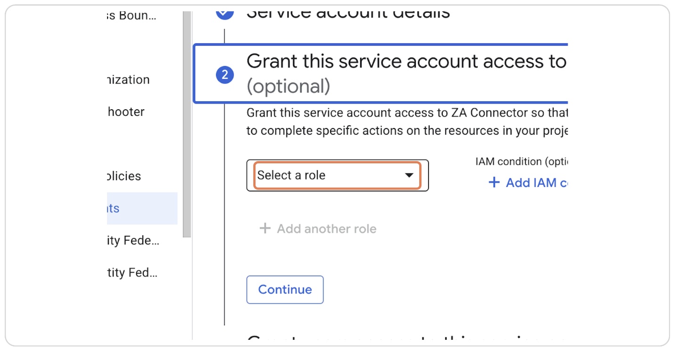
Task: Navigate to Policies in the sidebar
Action: click(123, 176)
